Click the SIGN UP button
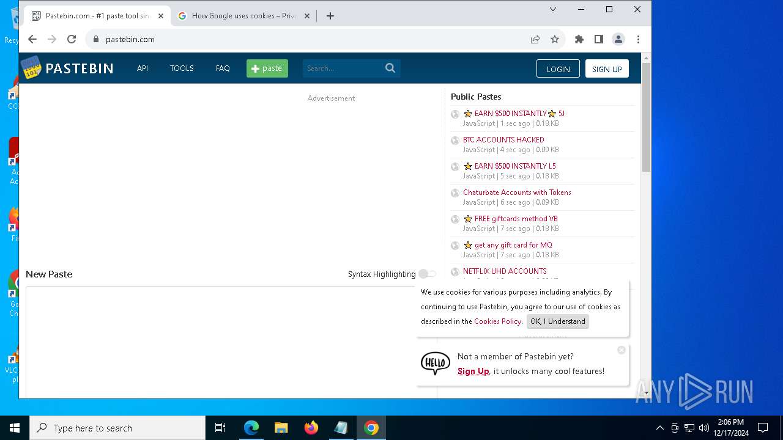 pos(607,69)
